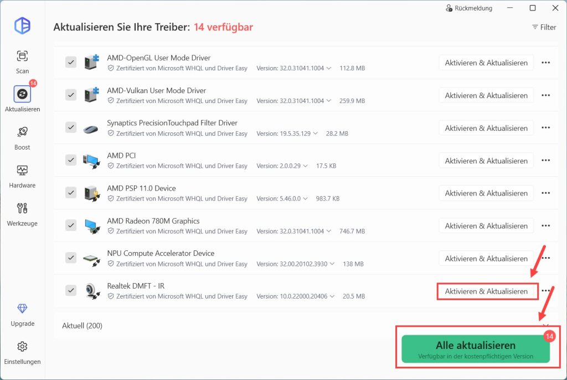Viewport: 567px width, 380px height.
Task: Expand version 5.46.0.0 dropdown
Action: click(306, 198)
